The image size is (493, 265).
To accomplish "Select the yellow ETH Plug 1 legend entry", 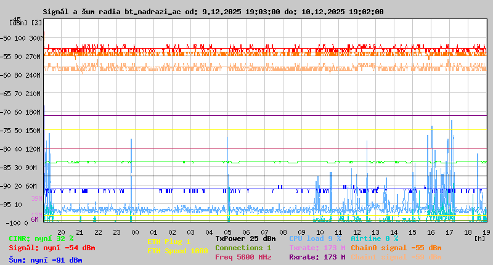I will point(169,242).
